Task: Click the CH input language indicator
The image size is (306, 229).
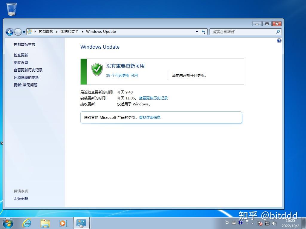Action: click(227, 222)
